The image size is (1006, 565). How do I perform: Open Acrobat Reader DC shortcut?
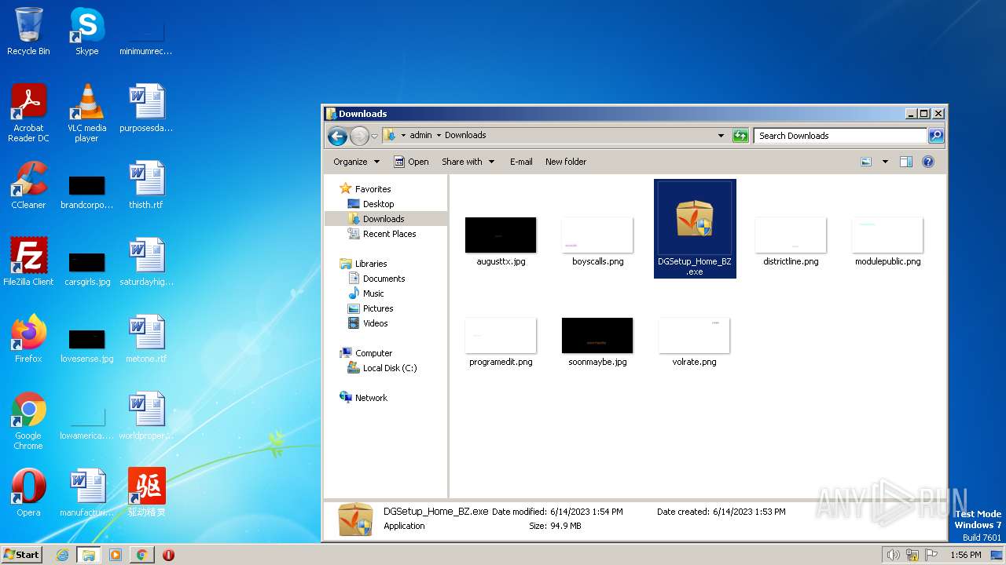coord(28,113)
